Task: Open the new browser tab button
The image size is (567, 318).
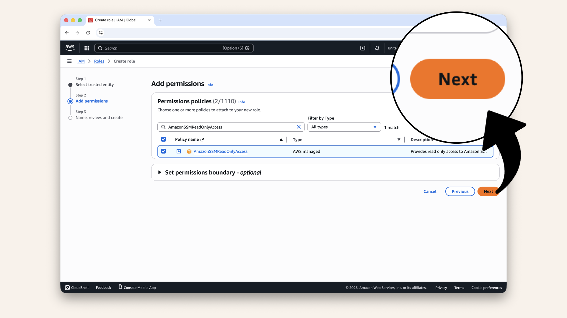Action: (160, 20)
